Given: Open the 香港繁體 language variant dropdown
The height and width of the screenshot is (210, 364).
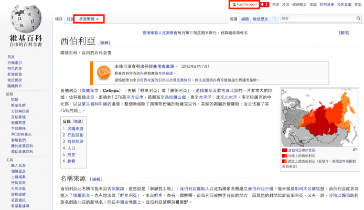Looking at the screenshot, I should (x=89, y=19).
